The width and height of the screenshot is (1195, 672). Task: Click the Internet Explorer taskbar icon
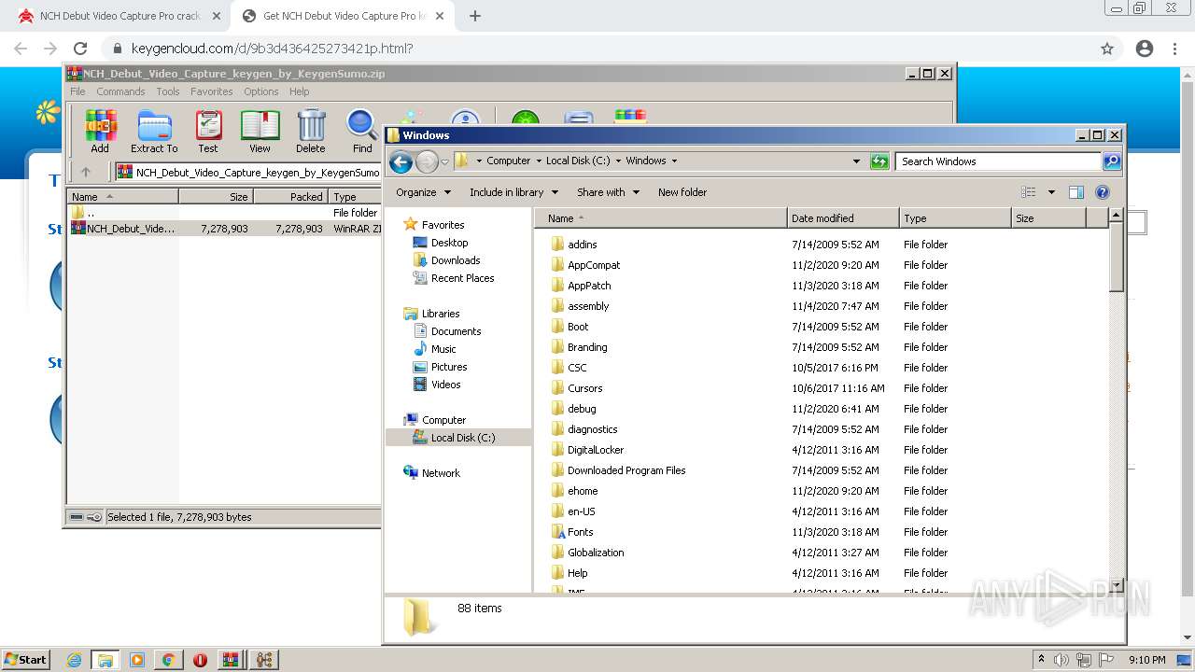74,660
